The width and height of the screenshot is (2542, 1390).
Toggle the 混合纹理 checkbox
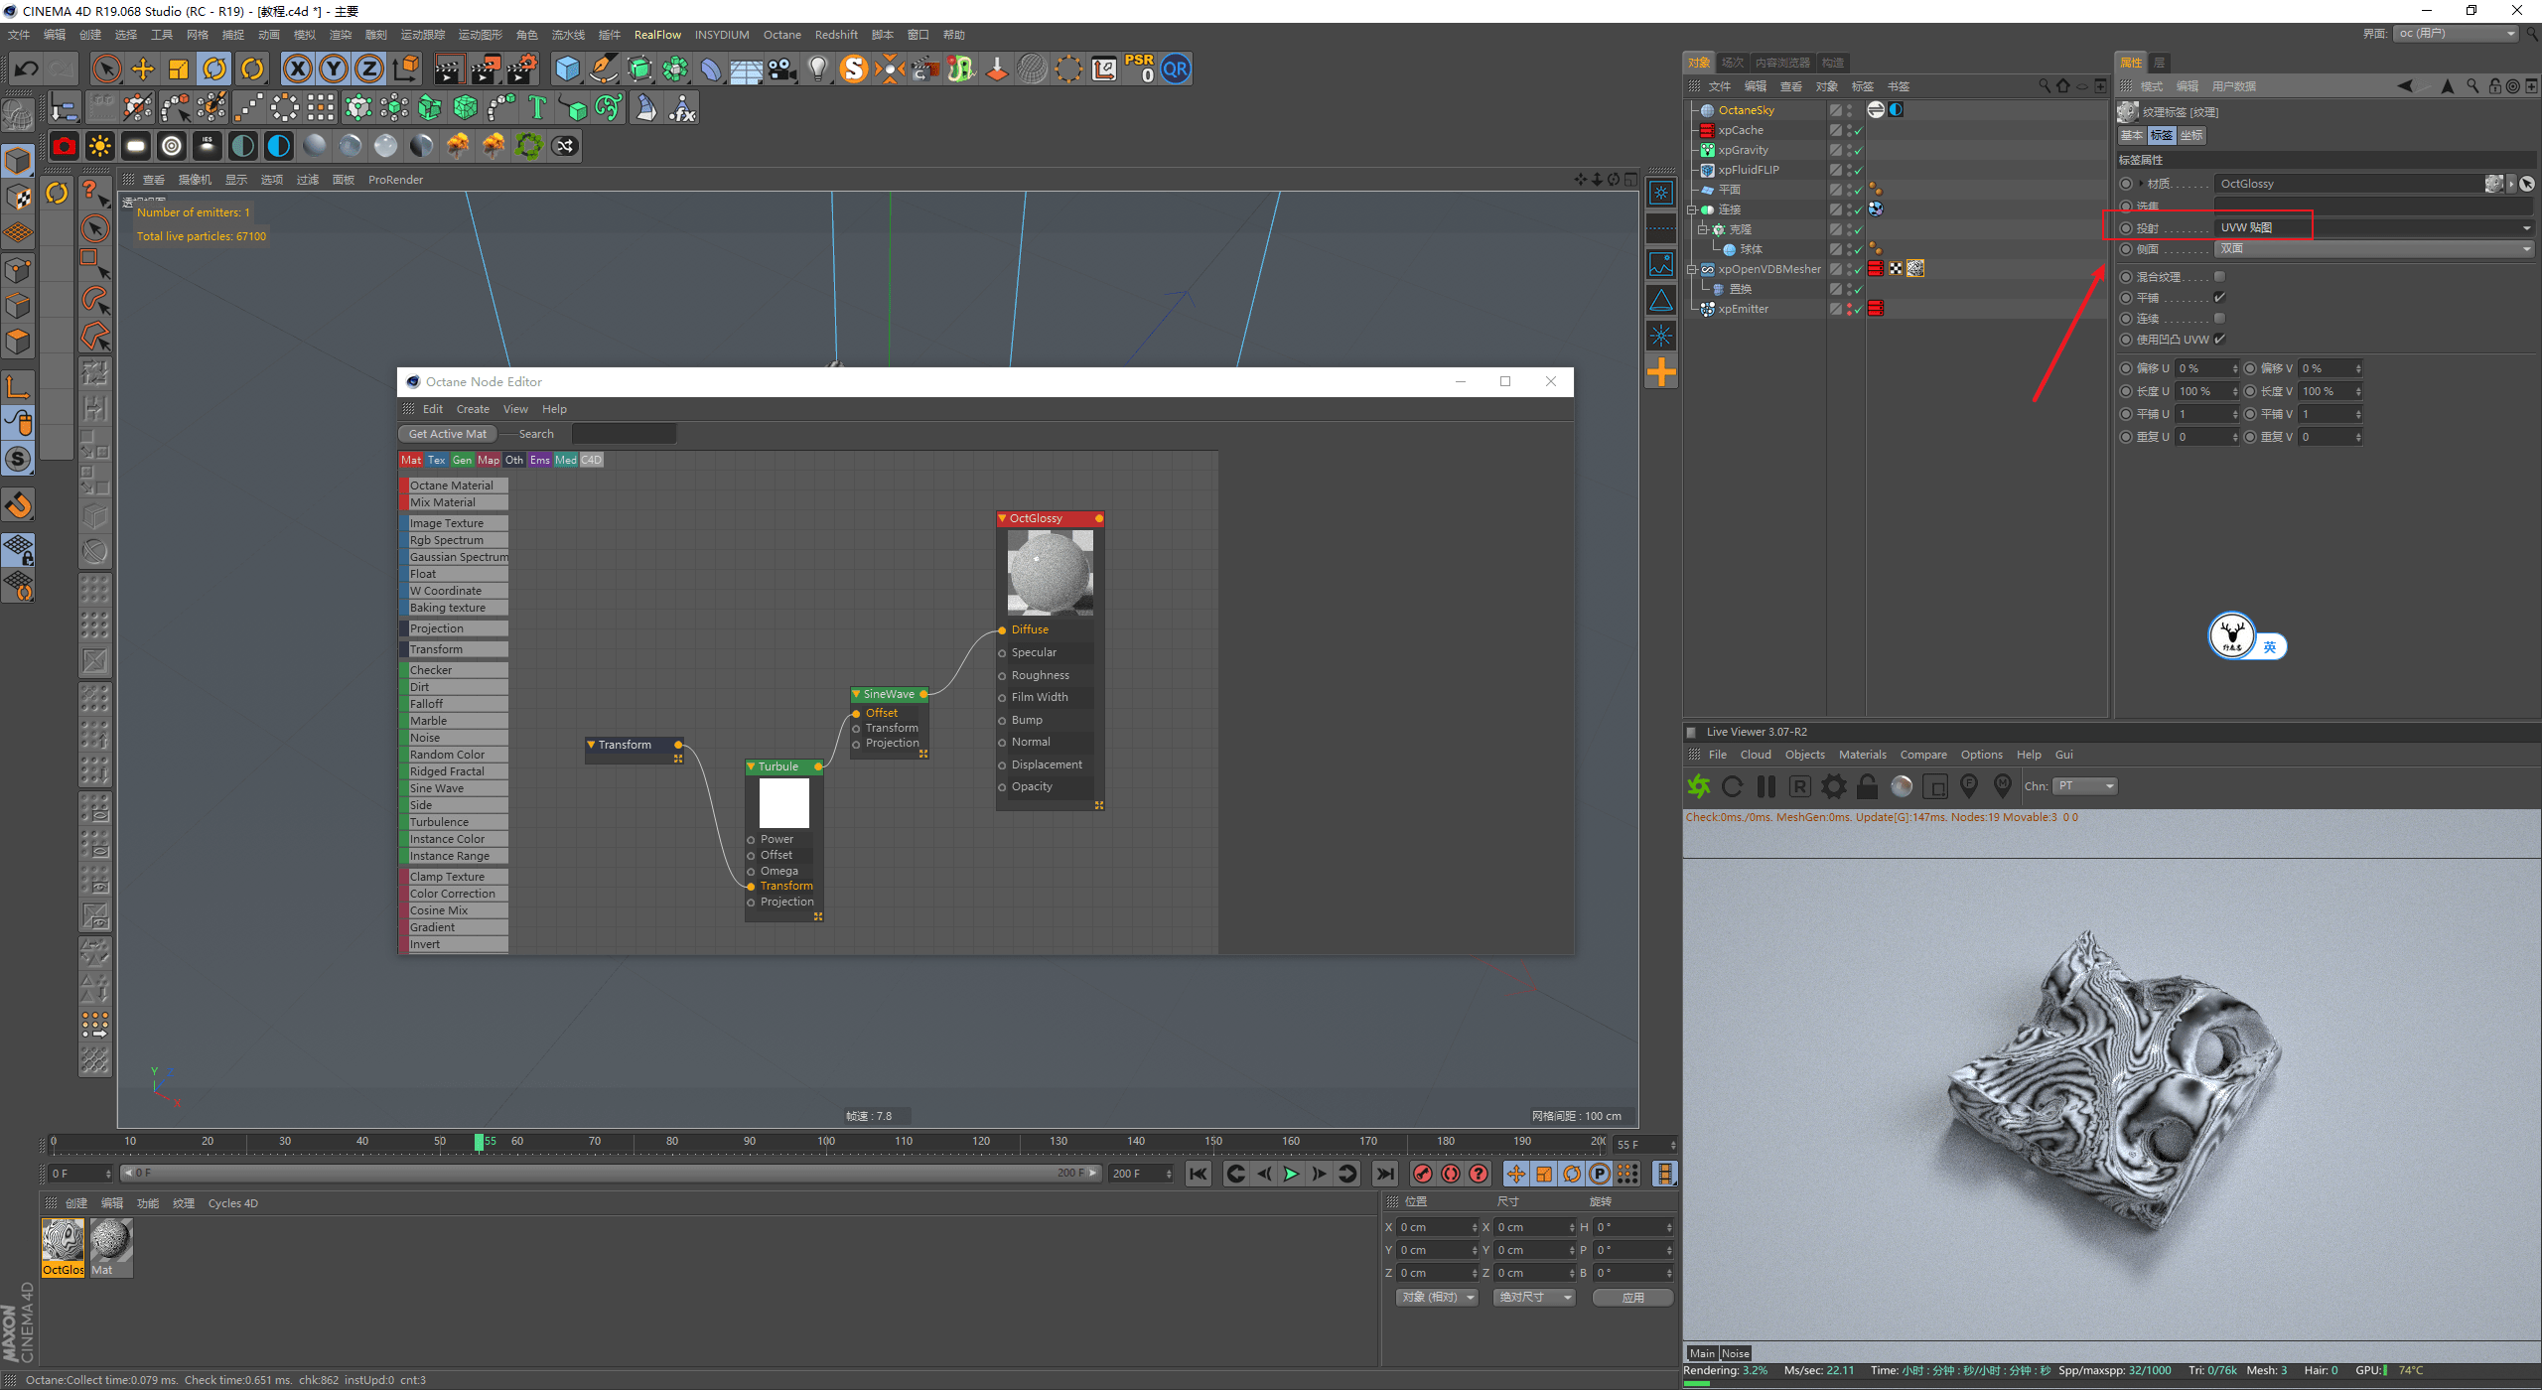[2220, 277]
